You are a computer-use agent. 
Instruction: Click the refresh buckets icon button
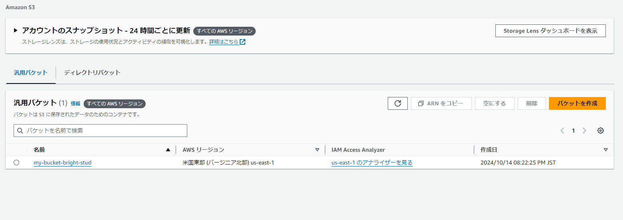click(x=397, y=103)
